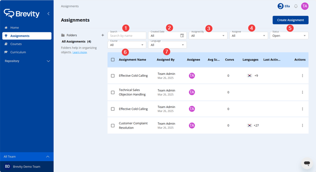Viewport: 316px width, 172px height.
Task: Click Assignee column header
Action: [193, 60]
